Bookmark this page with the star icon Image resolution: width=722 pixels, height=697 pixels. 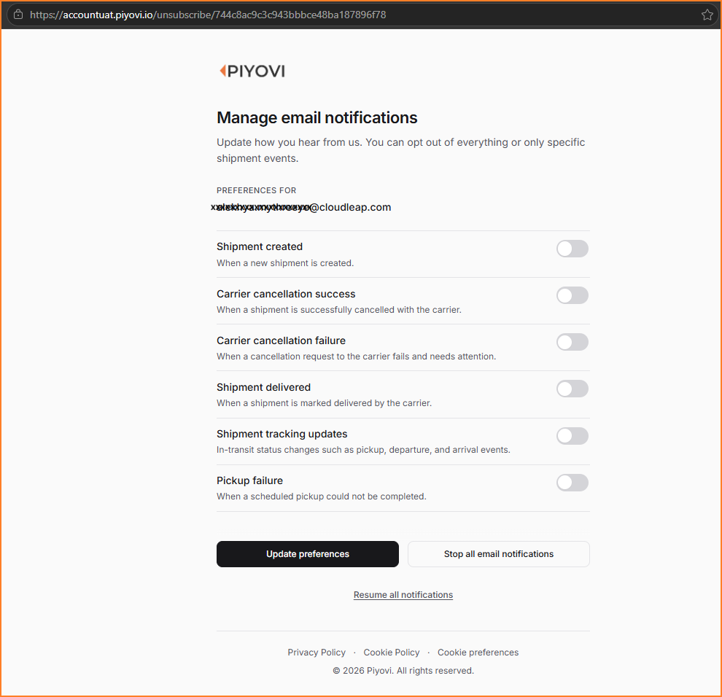pos(707,15)
